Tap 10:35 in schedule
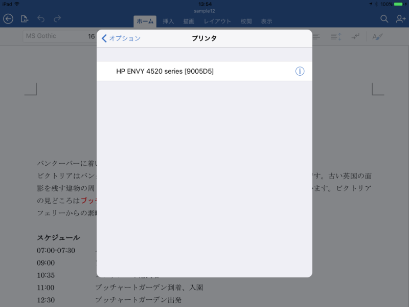 coord(46,275)
